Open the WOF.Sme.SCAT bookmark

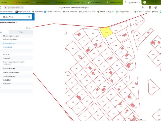click(70, 12)
